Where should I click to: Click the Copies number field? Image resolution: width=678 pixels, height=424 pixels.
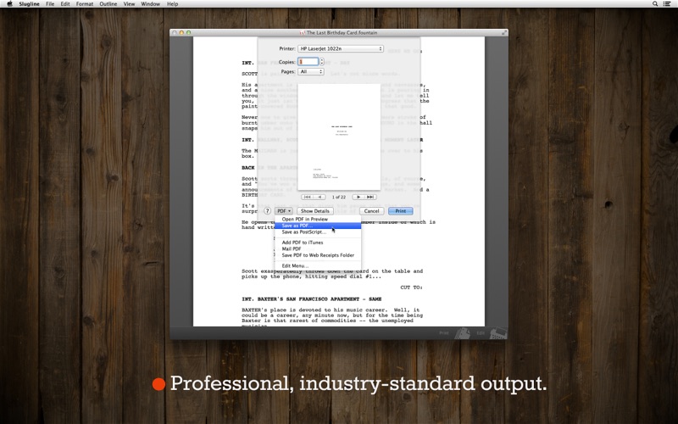click(x=308, y=62)
